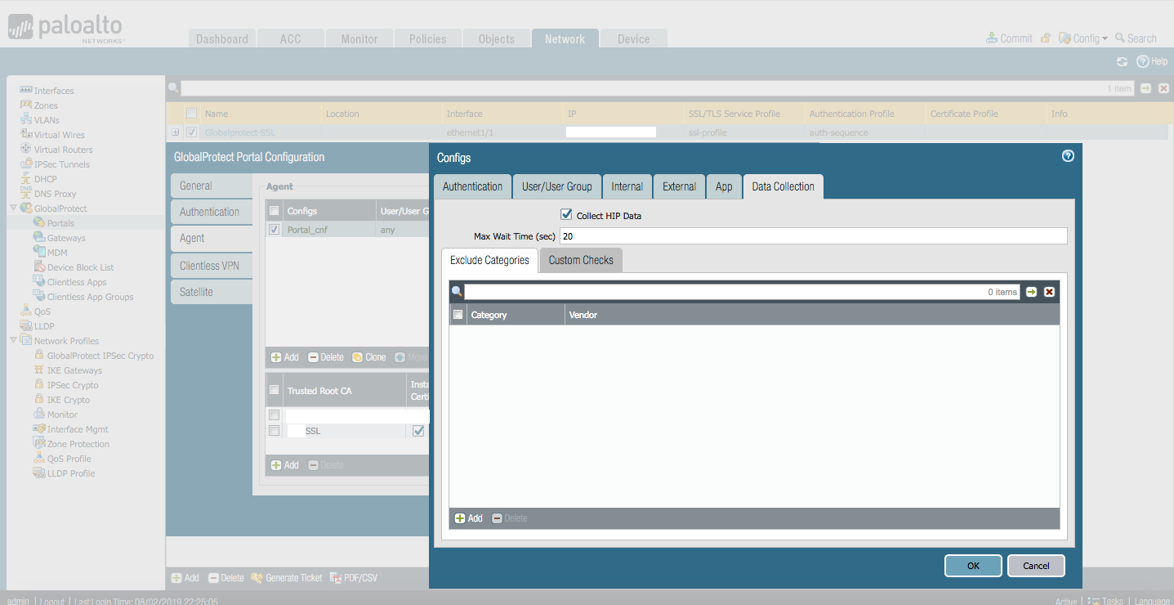Screen dimensions: 1174x605
Task: Add an exclude category entry
Action: [469, 518]
